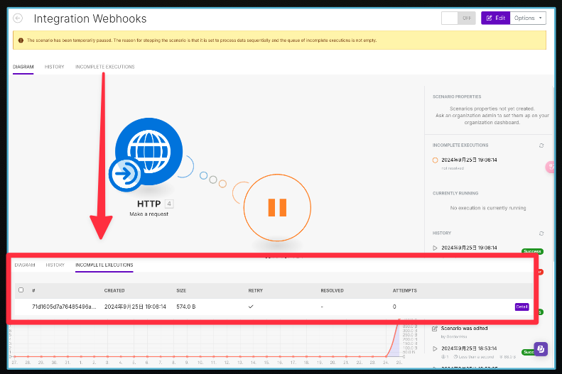Viewport: 562px width, 374px height.
Task: Click the Success badge for the 19:08:14 run
Action: coord(532,251)
